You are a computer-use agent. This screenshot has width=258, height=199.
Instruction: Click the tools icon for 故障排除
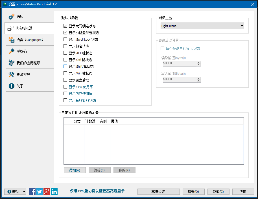[11, 74]
